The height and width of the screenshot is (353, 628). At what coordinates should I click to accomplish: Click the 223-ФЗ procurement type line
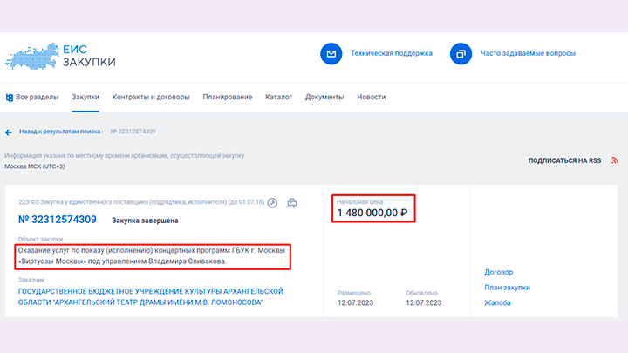coord(141,202)
